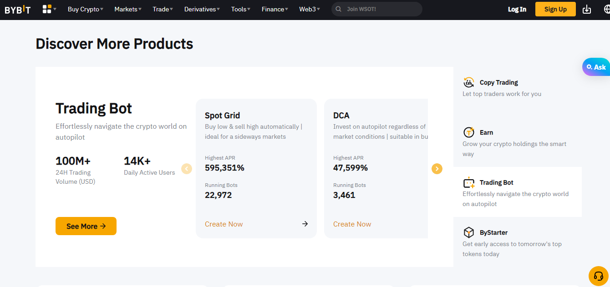
Task: Select the ByStarter product tab
Action: click(x=518, y=242)
